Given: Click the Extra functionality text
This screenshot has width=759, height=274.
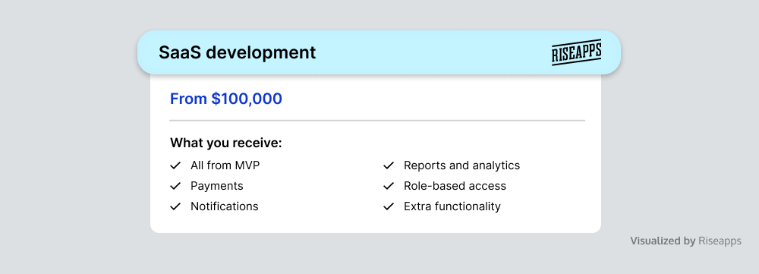Looking at the screenshot, I should [452, 206].
